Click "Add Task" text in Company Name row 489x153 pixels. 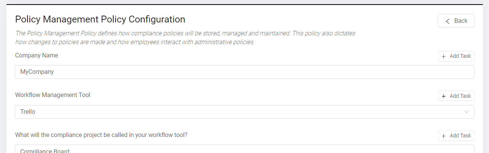(460, 56)
